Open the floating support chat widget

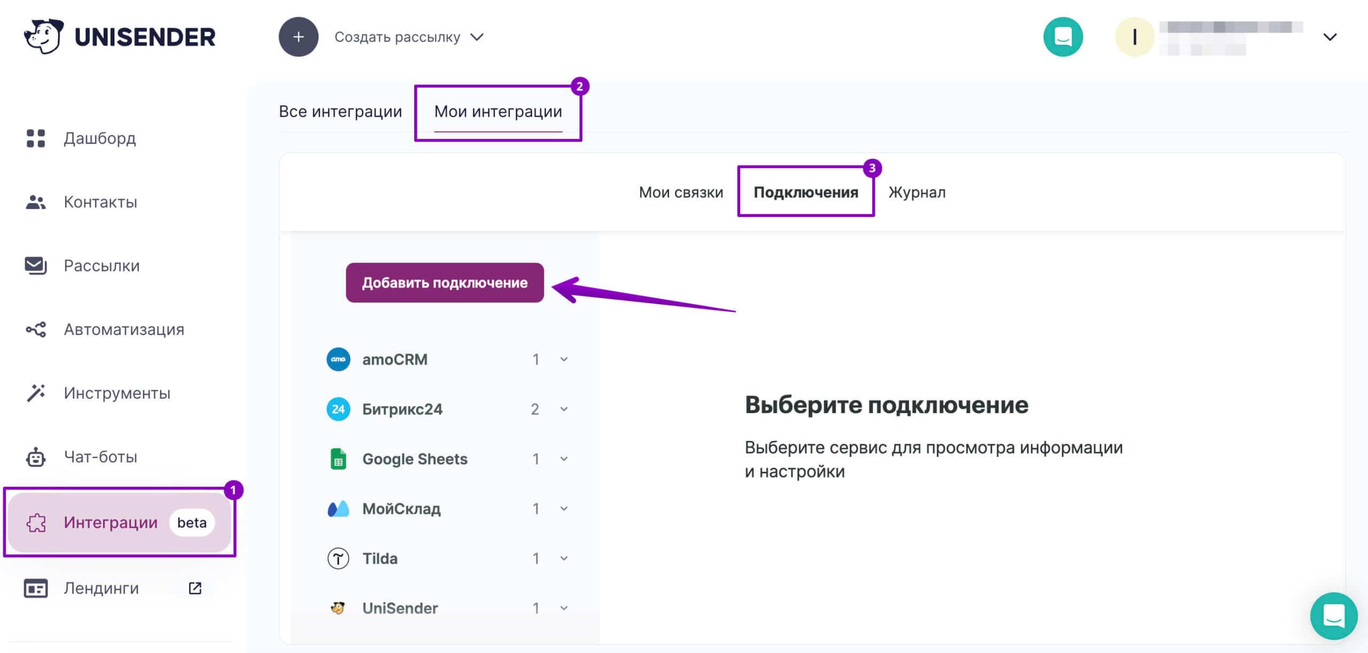pos(1334,616)
